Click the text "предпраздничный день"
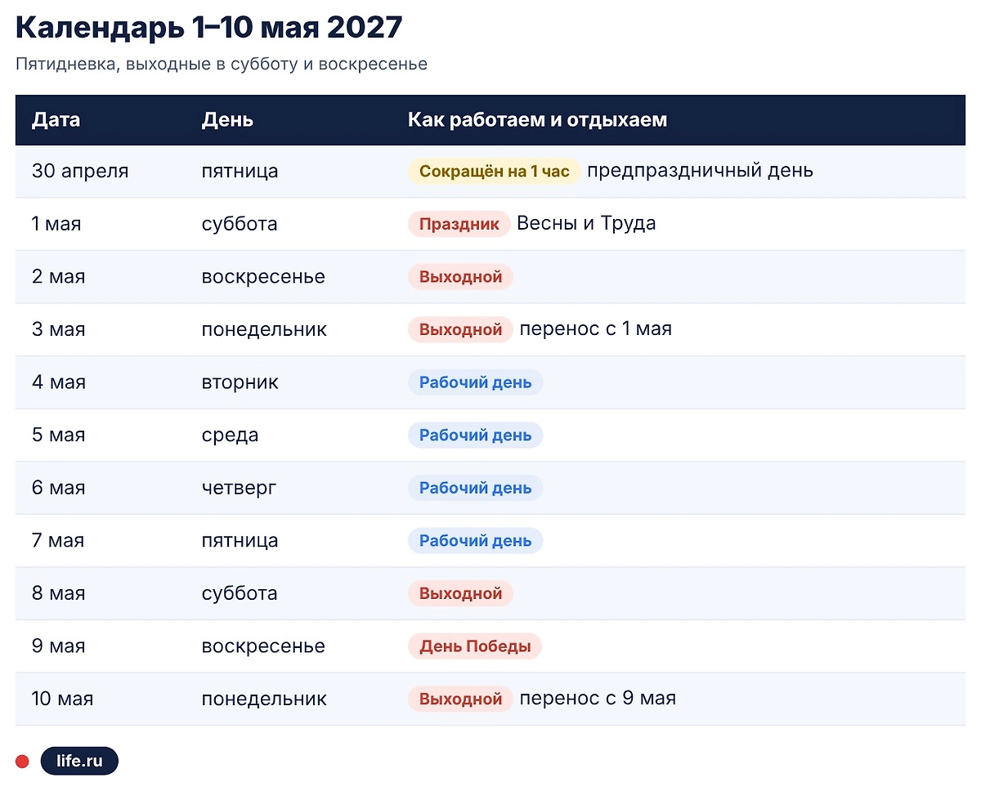This screenshot has width=981, height=791. click(x=701, y=171)
